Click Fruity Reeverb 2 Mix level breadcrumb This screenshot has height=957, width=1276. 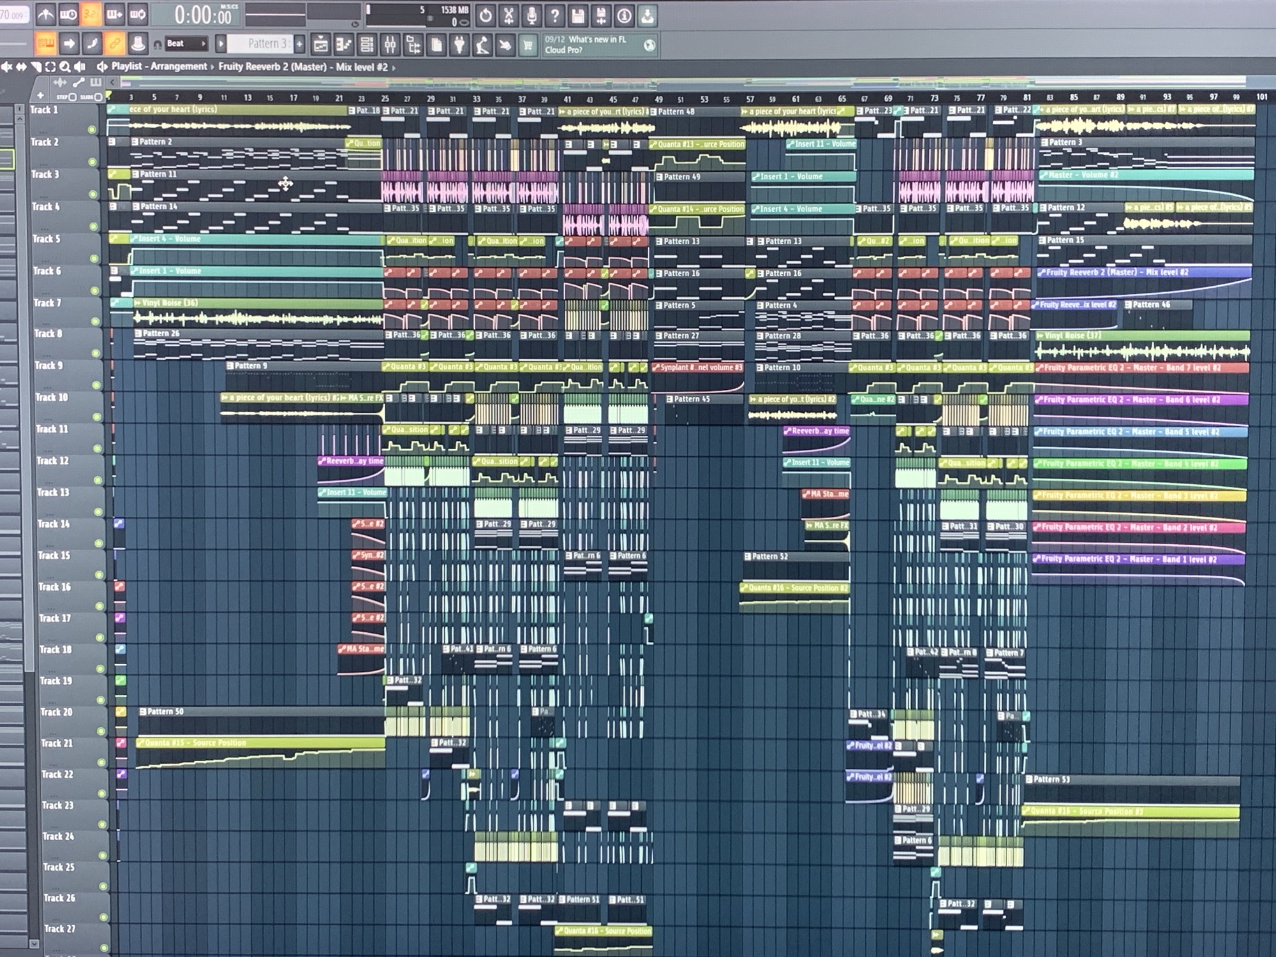point(302,67)
